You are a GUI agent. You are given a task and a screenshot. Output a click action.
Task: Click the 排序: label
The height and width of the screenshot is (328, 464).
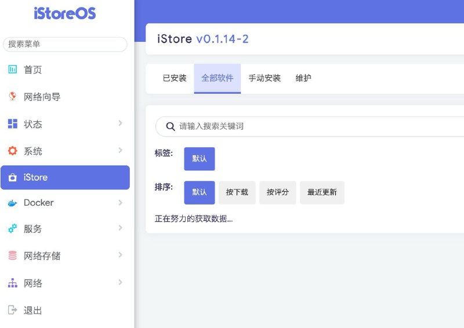(x=164, y=187)
